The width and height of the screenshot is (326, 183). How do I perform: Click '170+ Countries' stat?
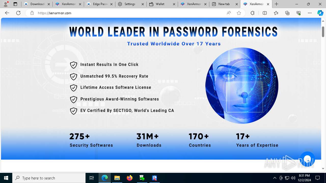200,140
